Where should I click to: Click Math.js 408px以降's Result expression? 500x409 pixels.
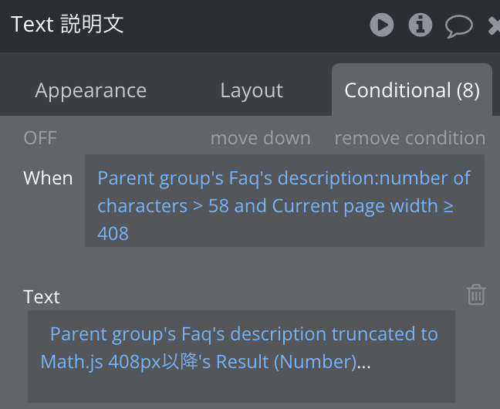click(x=198, y=362)
